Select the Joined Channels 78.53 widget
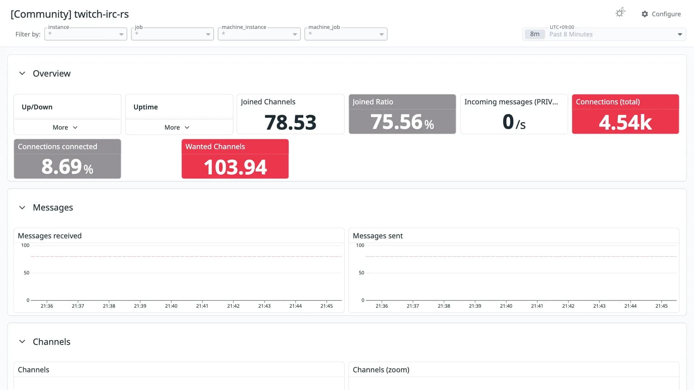The height and width of the screenshot is (390, 694). 290,114
